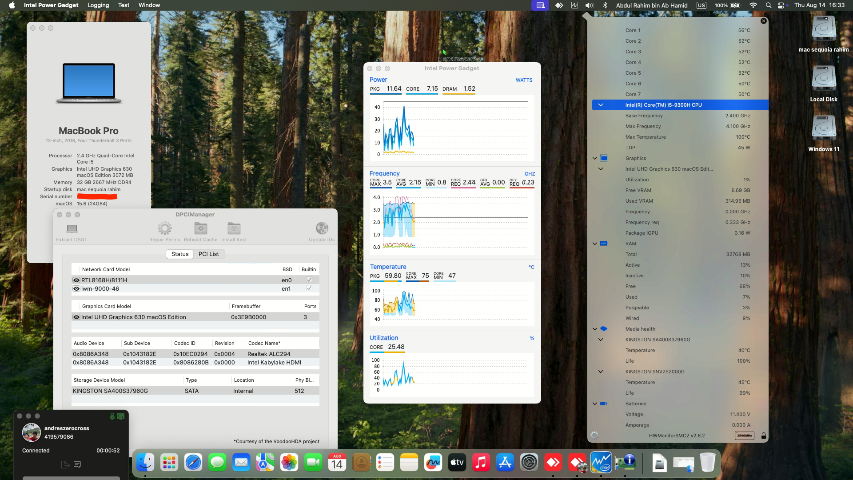Click the lock icon in HWMonitorSMC2

point(763,436)
